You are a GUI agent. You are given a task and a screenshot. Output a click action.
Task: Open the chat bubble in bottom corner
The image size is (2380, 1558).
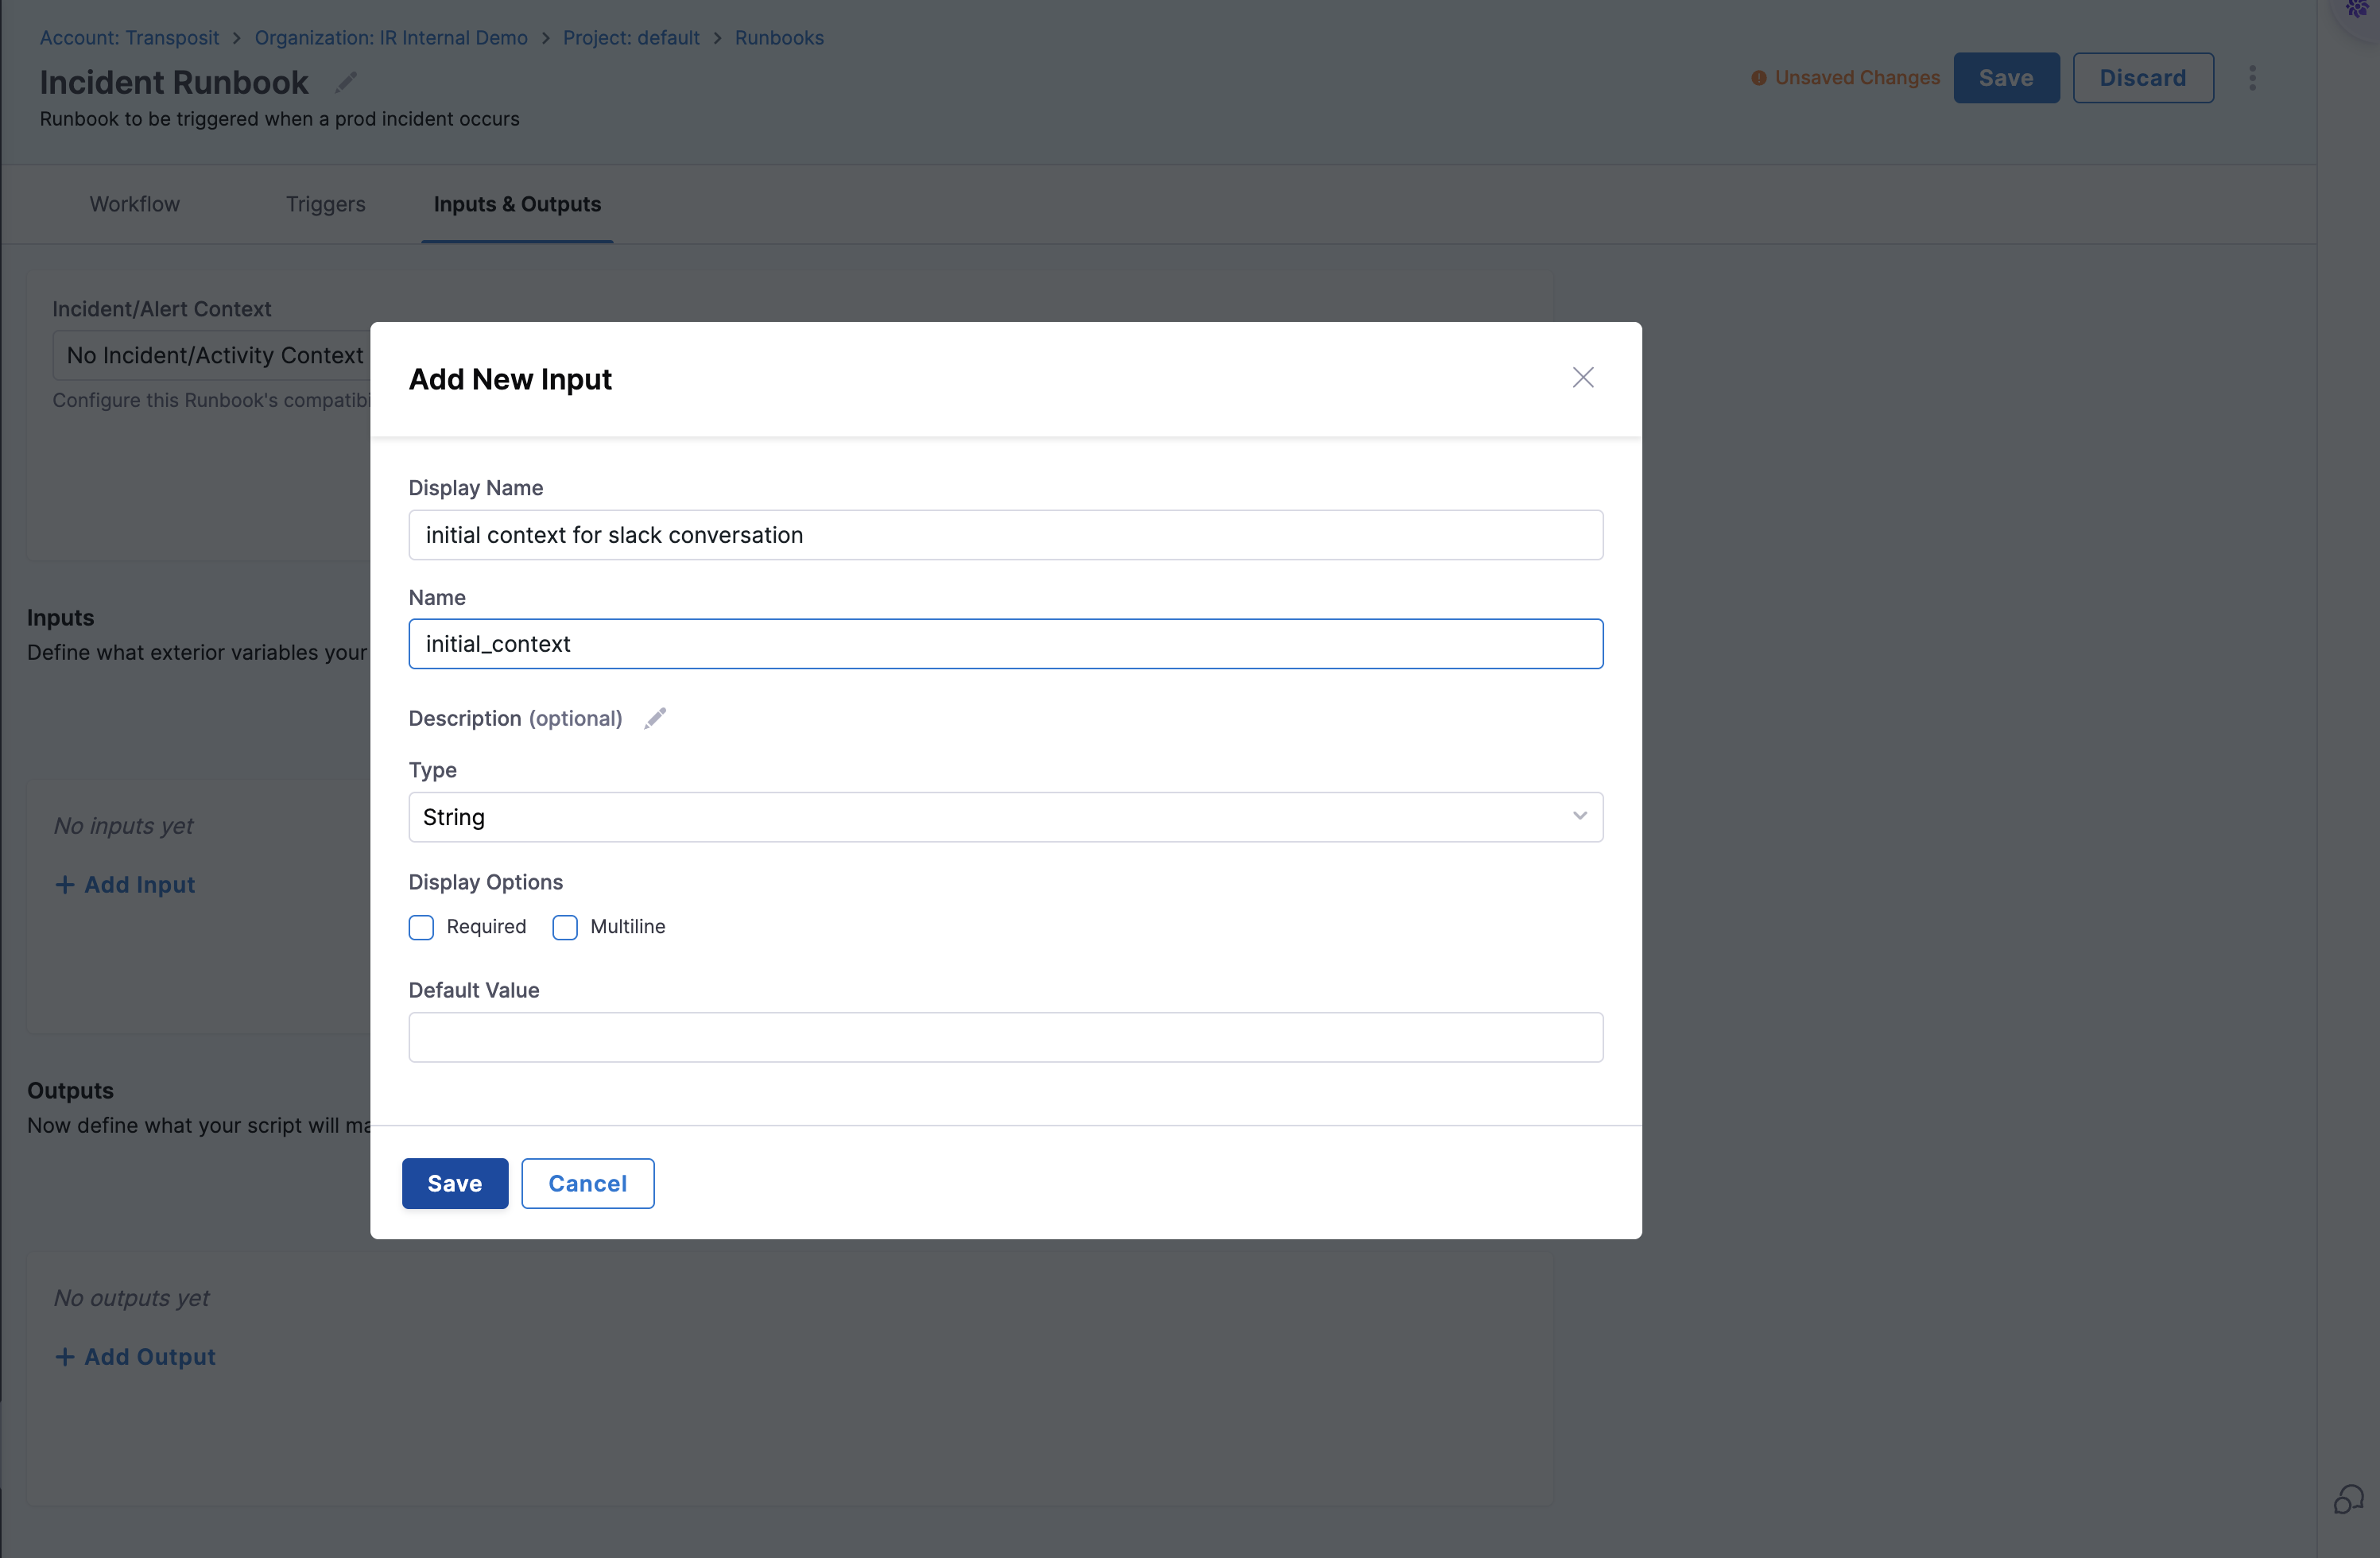2350,1498
